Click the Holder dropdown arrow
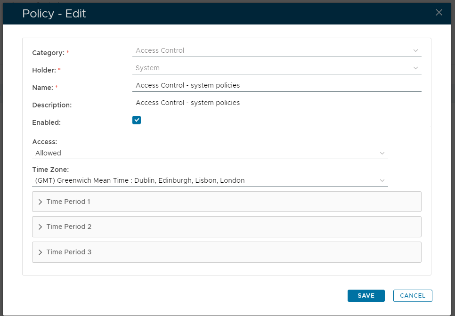 pos(415,68)
